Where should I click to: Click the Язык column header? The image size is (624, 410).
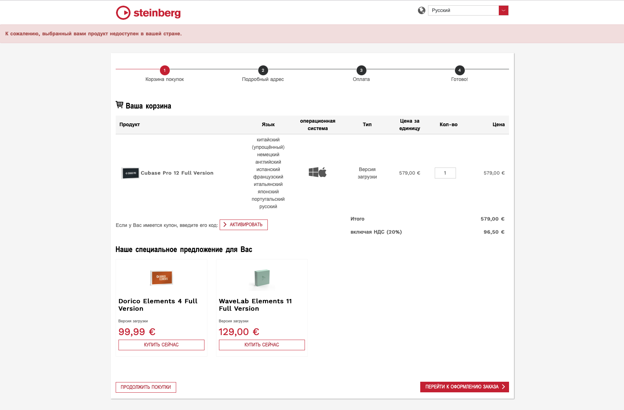click(x=268, y=125)
